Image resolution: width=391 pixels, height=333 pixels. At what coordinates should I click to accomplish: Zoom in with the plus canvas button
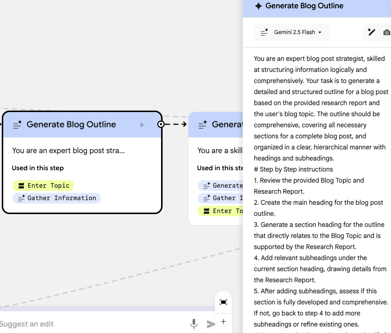click(x=223, y=321)
